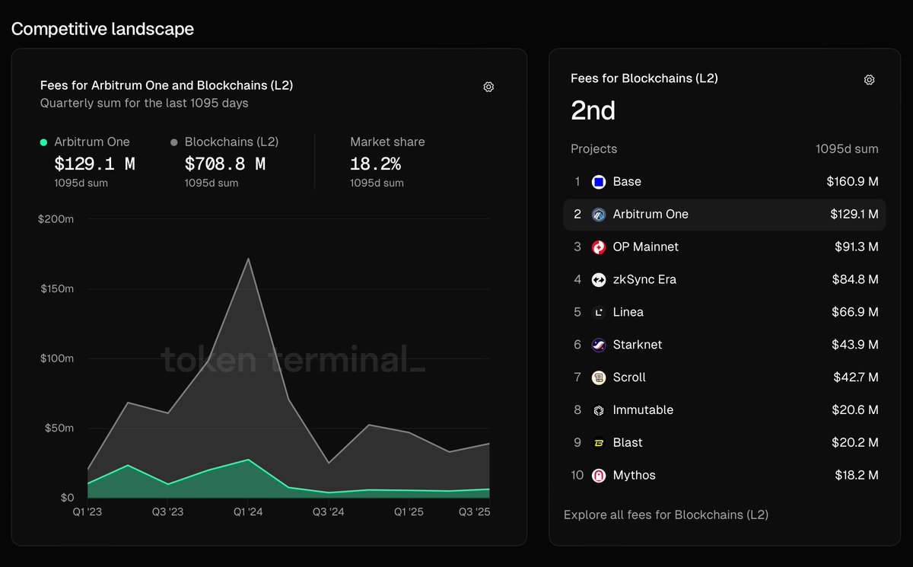Screen dimensions: 913x567
Task: Click the Immutable logo icon
Action: [x=598, y=410]
